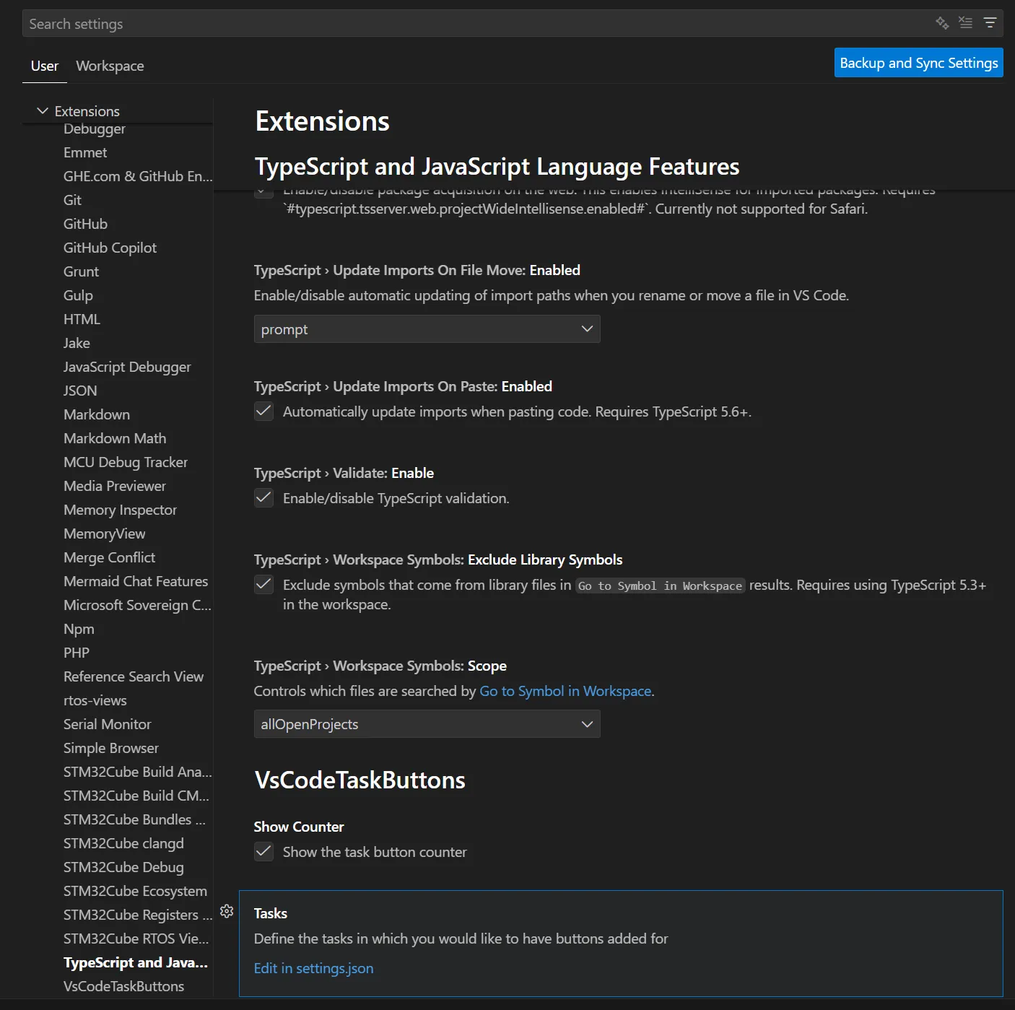
Task: Disable Update Imports On Paste
Action: coord(263,411)
